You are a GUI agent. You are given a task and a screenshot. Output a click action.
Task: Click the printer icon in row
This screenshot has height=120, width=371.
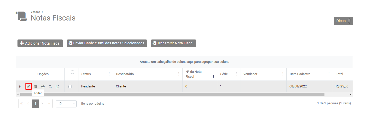[x=43, y=87]
